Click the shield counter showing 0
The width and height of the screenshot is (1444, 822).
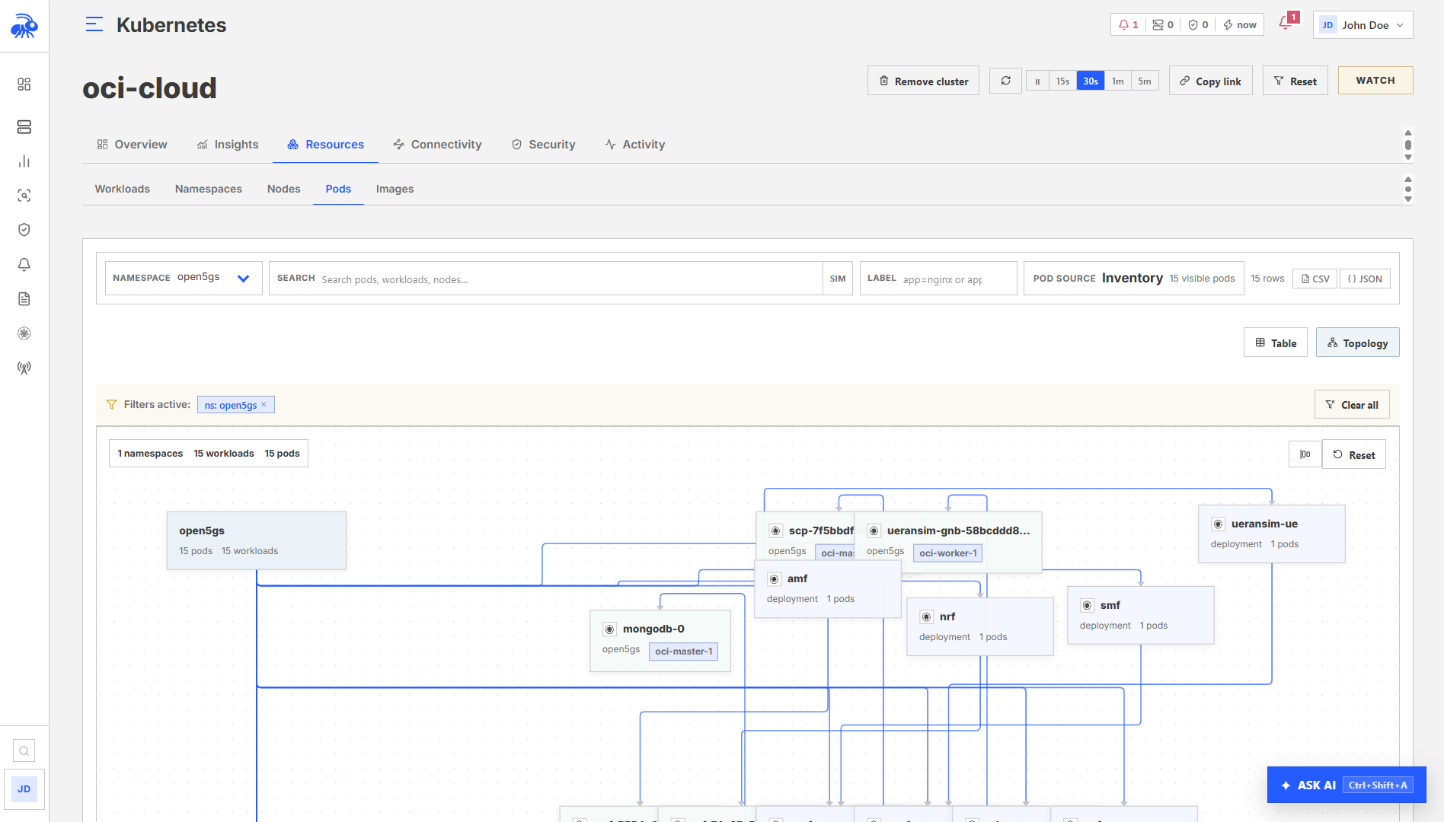pos(1198,25)
